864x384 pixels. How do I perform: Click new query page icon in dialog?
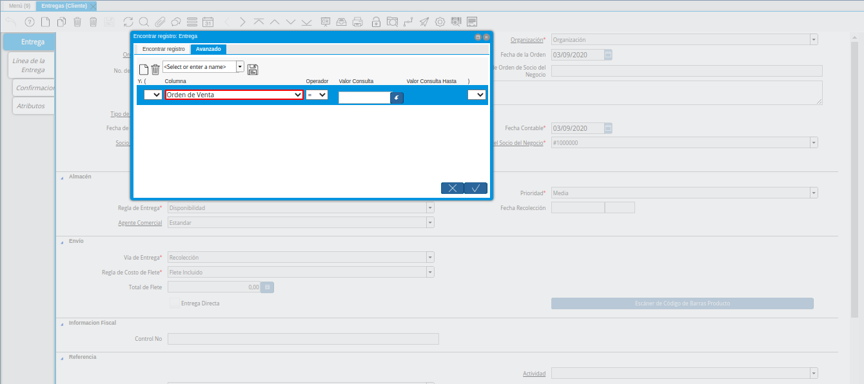[x=144, y=70]
